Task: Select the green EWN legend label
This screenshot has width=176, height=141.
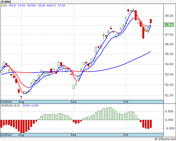Action: pos(4,6)
